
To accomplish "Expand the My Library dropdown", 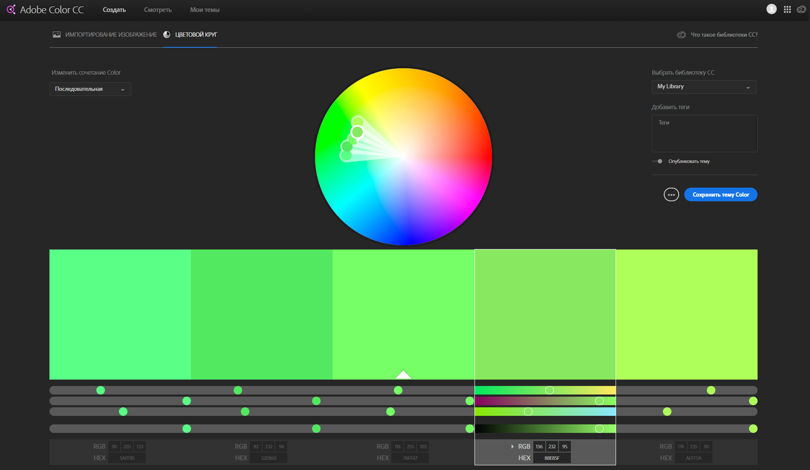I will pos(704,87).
